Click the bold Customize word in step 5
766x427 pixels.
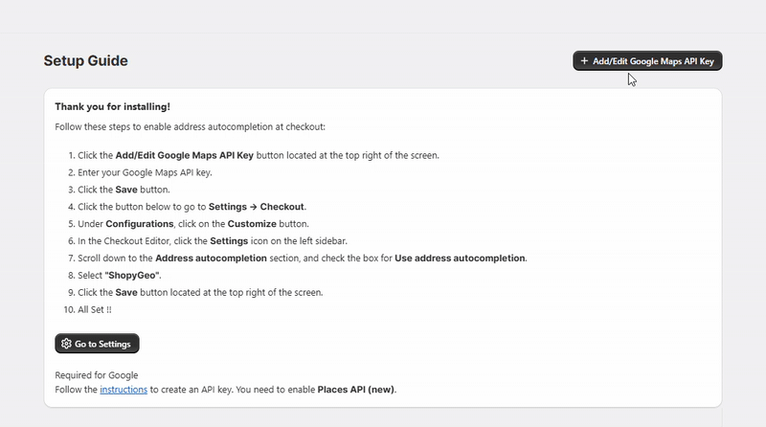tap(252, 224)
